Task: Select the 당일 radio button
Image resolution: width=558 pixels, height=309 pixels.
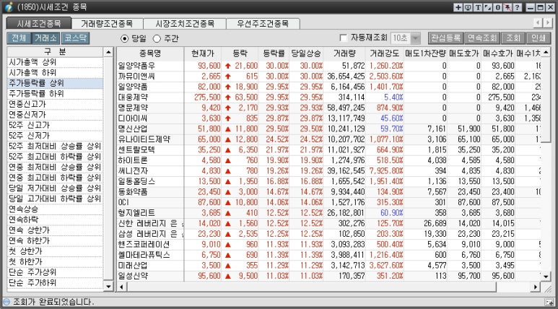Action: [x=125, y=38]
